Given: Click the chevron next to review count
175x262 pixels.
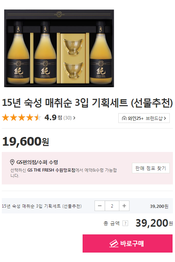Looking at the screenshot, I should 74,118.
